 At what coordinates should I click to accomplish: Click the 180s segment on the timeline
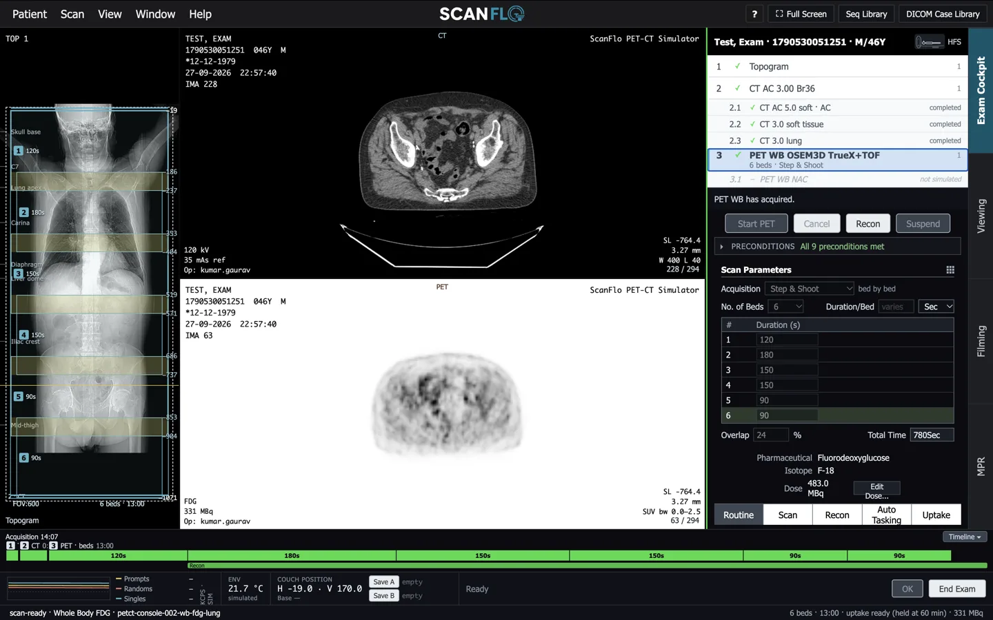(292, 555)
